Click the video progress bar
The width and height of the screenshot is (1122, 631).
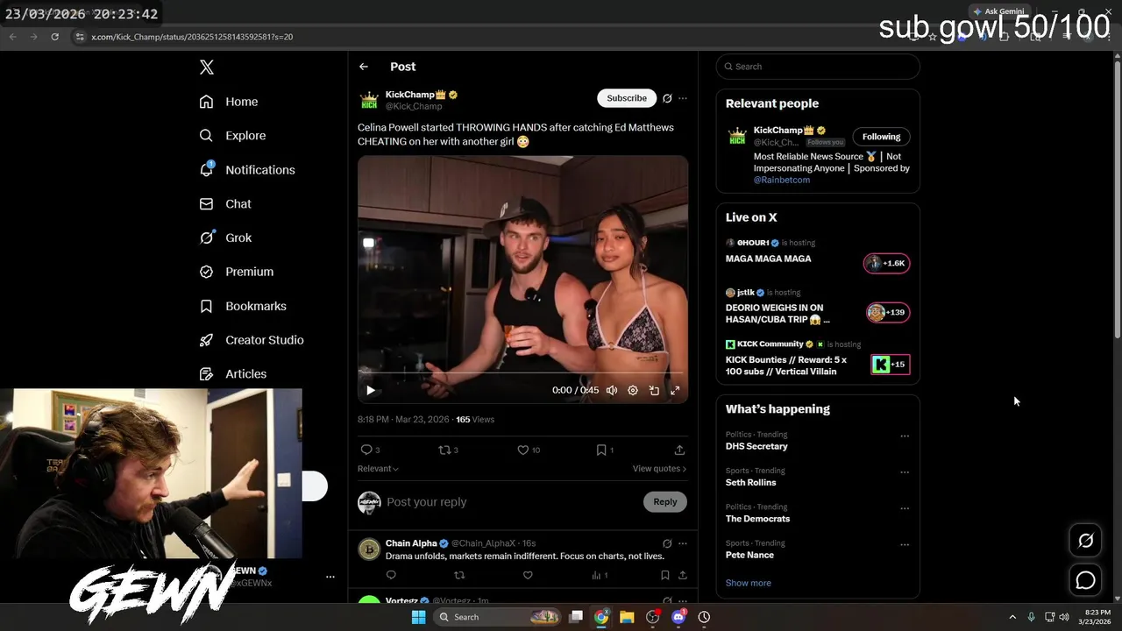point(522,372)
